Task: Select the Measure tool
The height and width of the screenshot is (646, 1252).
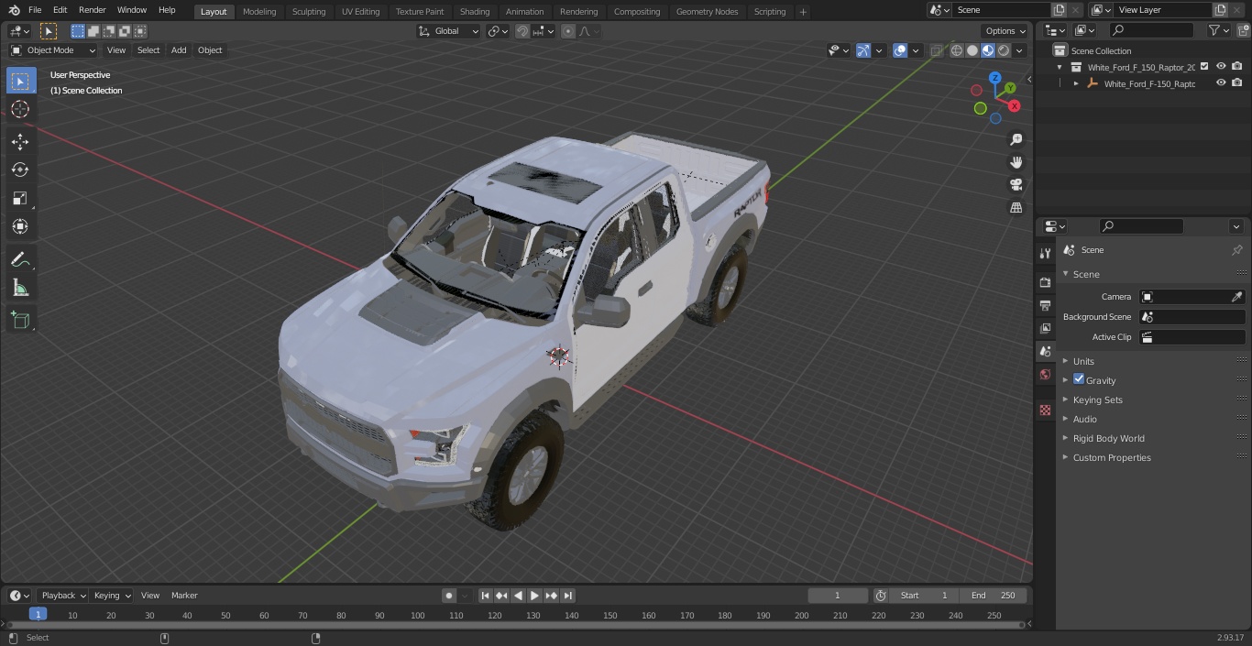Action: click(x=20, y=289)
